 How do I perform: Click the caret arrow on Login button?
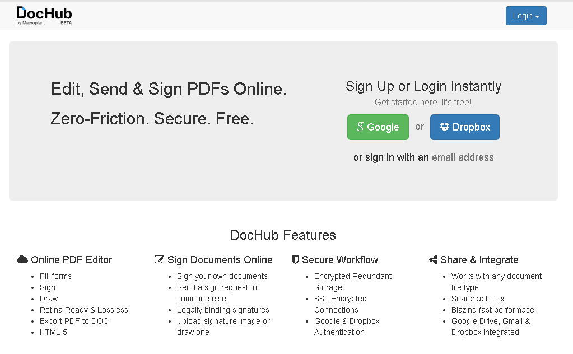537,17
